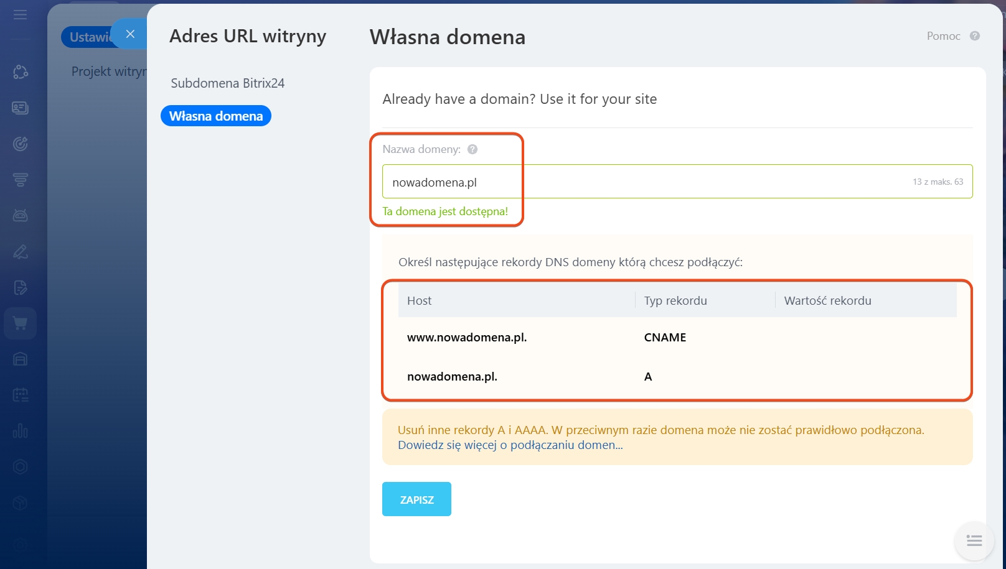
Task: Click the Already have a domain? heading text
Action: point(520,99)
